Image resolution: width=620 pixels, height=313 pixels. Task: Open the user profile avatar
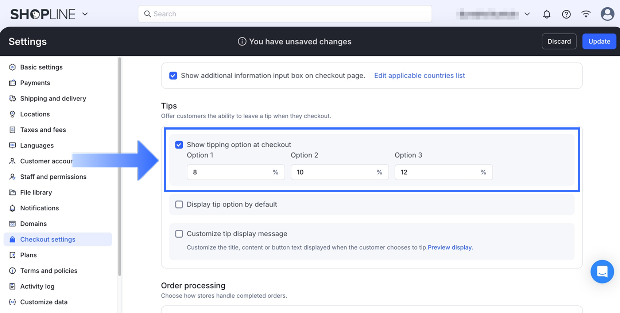(607, 14)
